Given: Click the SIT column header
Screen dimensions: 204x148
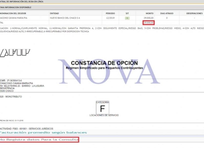Looking at the screenshot, I should [x=127, y=13].
